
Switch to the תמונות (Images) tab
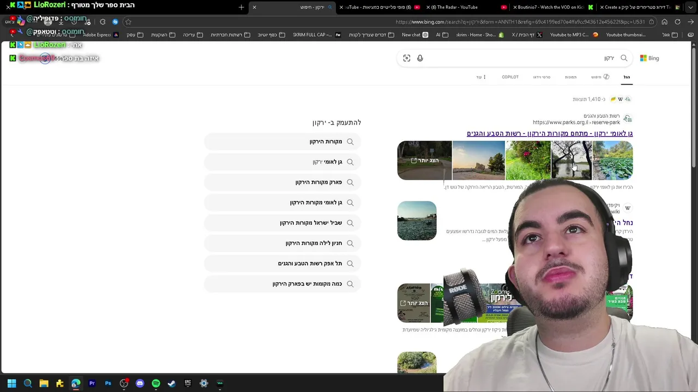570,77
